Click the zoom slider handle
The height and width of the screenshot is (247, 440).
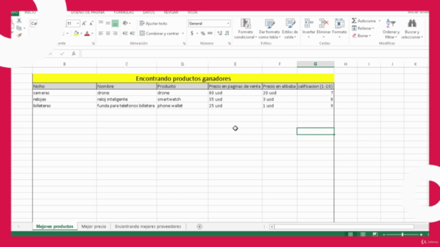402,235
